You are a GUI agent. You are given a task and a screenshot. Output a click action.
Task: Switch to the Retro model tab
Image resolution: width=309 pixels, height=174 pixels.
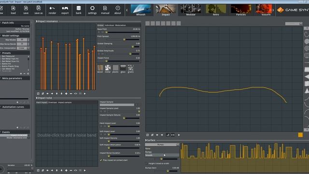(216, 10)
